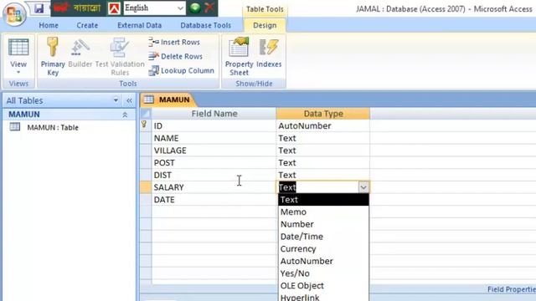Image resolution: width=536 pixels, height=301 pixels.
Task: Switch to Database Tools tab
Action: (x=205, y=25)
